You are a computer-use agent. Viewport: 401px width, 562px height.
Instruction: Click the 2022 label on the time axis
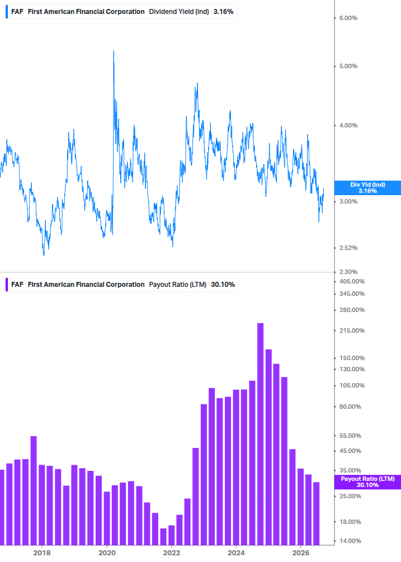[172, 553]
